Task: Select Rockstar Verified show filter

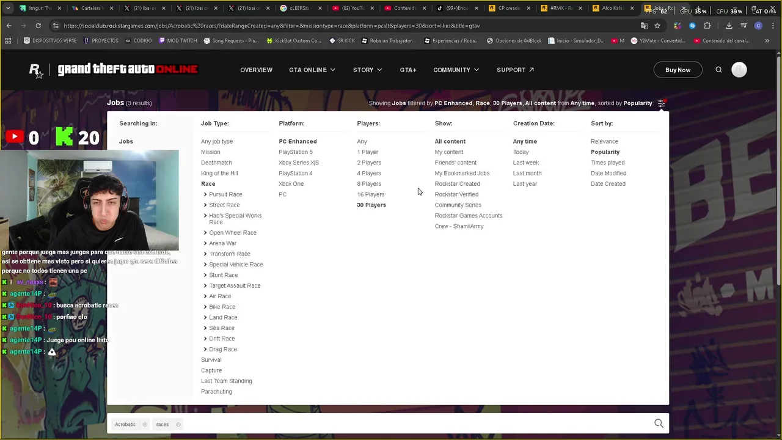Action: pyautogui.click(x=456, y=194)
